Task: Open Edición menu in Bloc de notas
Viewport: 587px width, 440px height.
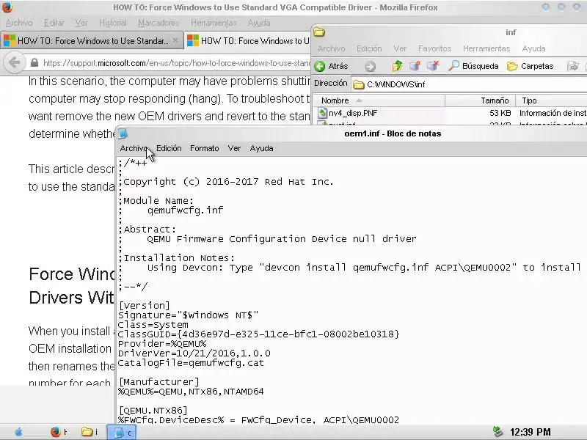Action: point(169,148)
